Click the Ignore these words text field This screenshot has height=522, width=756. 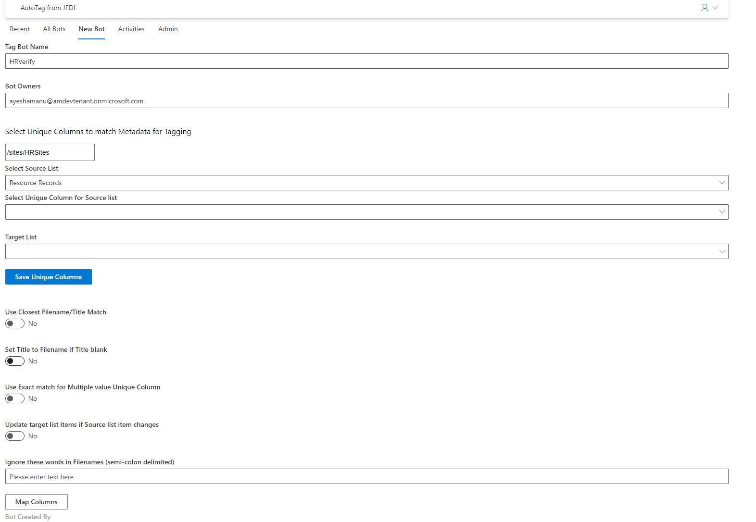[x=366, y=476]
